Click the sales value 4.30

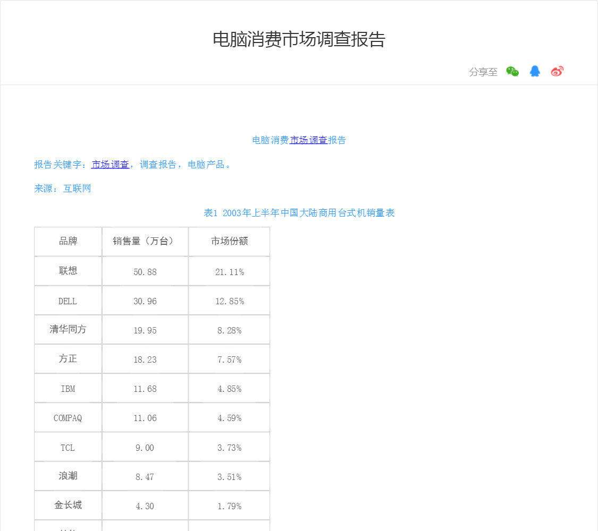tap(145, 506)
